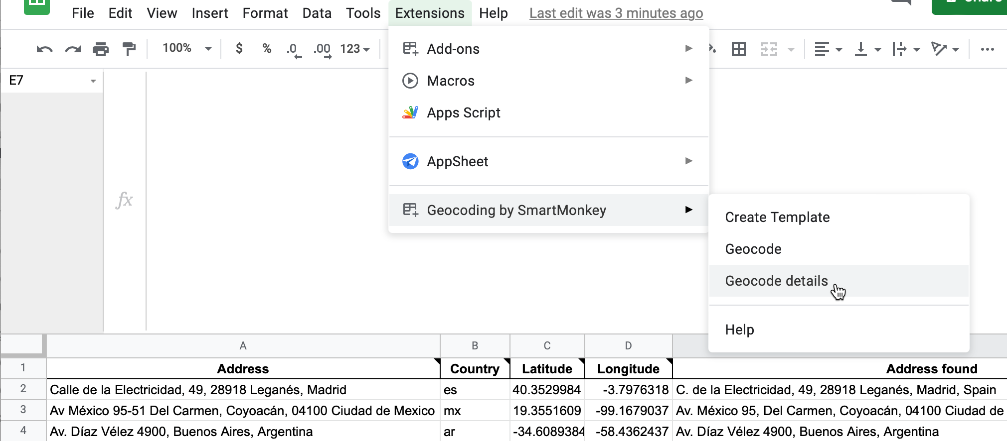This screenshot has height=441, width=1007.
Task: Open the Help menu in menu bar
Action: point(494,13)
